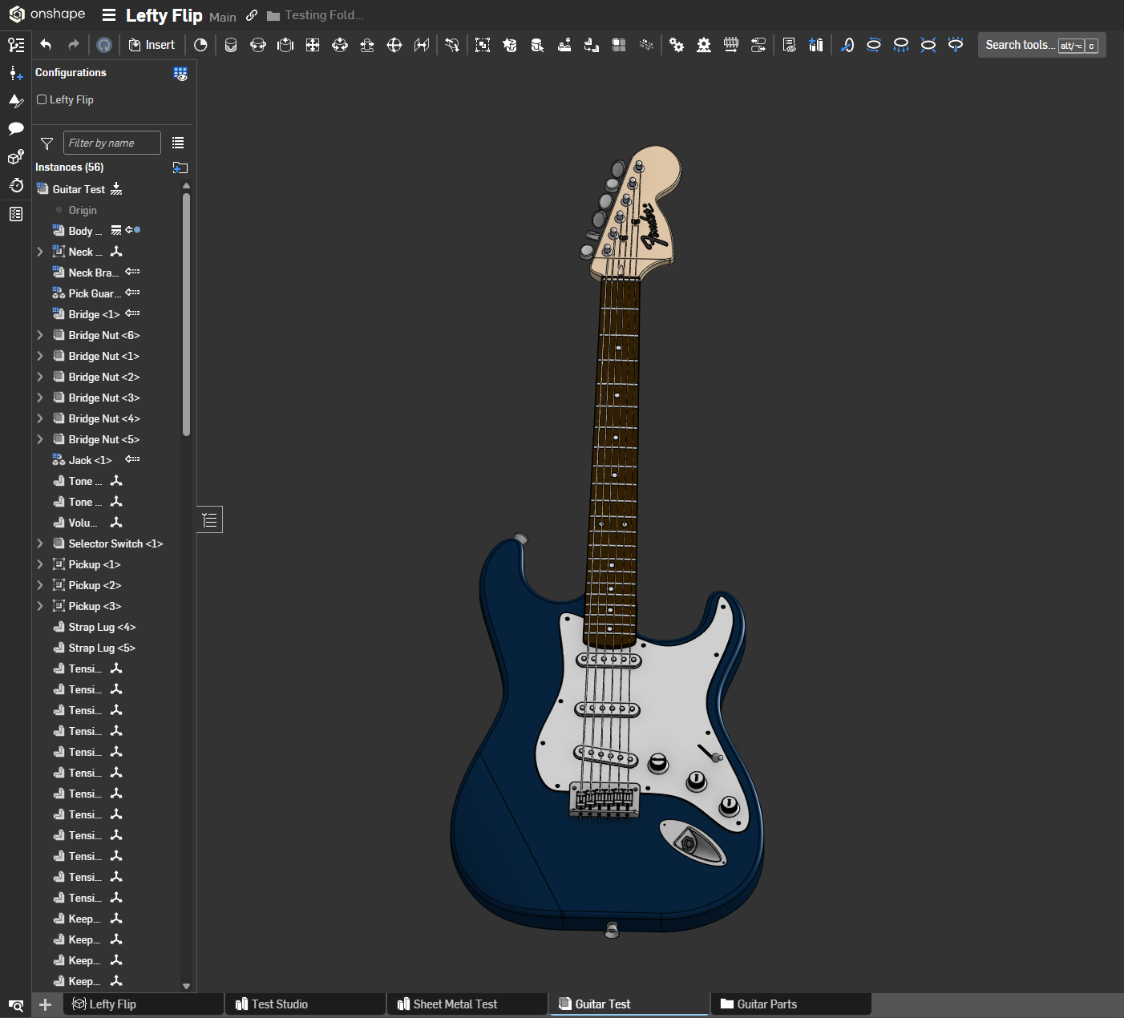
Task: Enable the Lefty Flip configuration checkbox
Action: [42, 99]
